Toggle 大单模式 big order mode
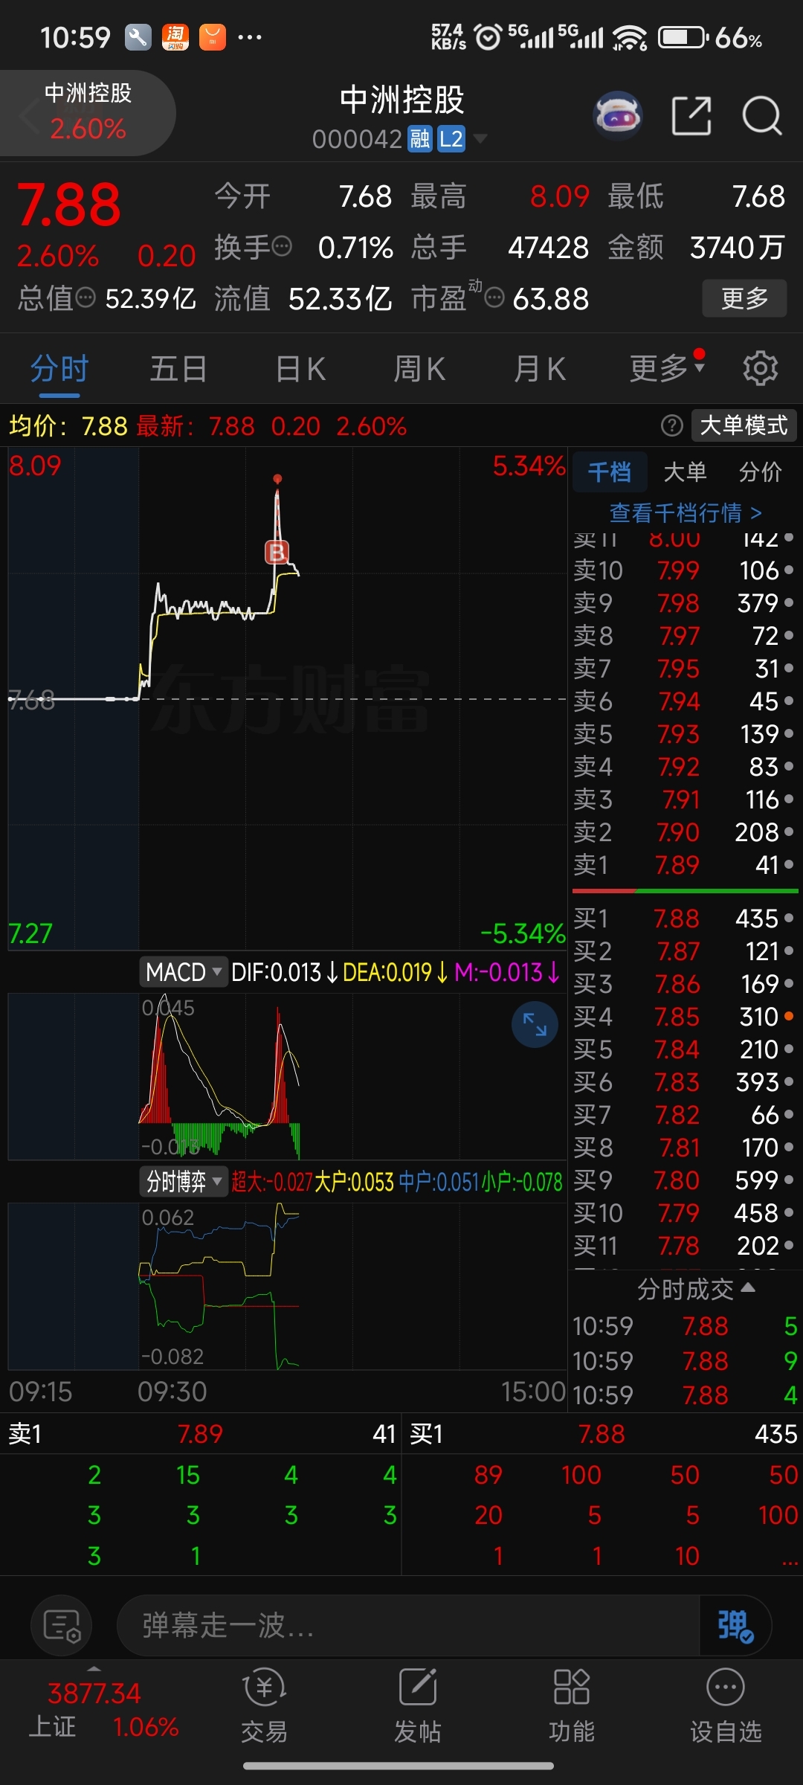The width and height of the screenshot is (803, 1785). click(x=744, y=425)
